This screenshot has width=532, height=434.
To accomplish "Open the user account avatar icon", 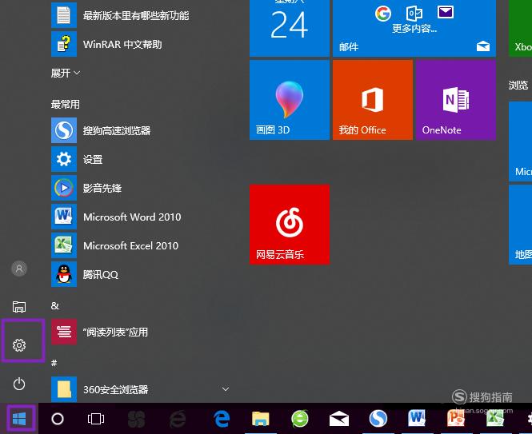I will [19, 269].
